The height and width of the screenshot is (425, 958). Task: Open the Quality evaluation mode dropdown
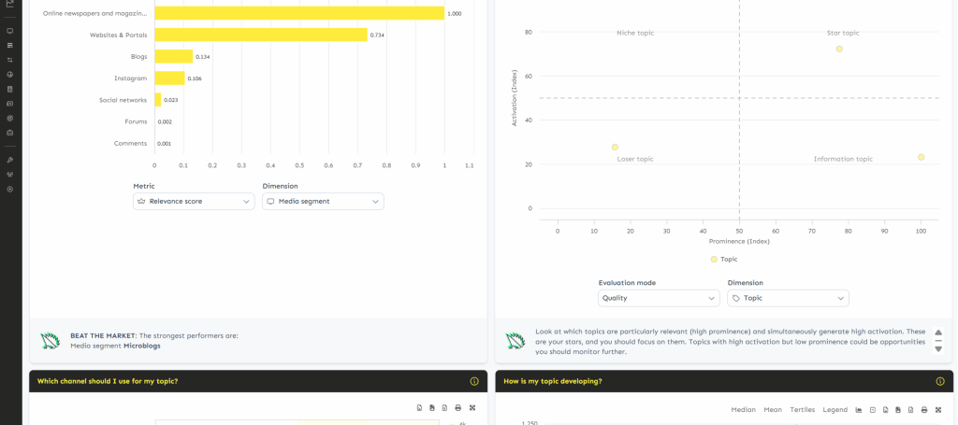pos(659,298)
